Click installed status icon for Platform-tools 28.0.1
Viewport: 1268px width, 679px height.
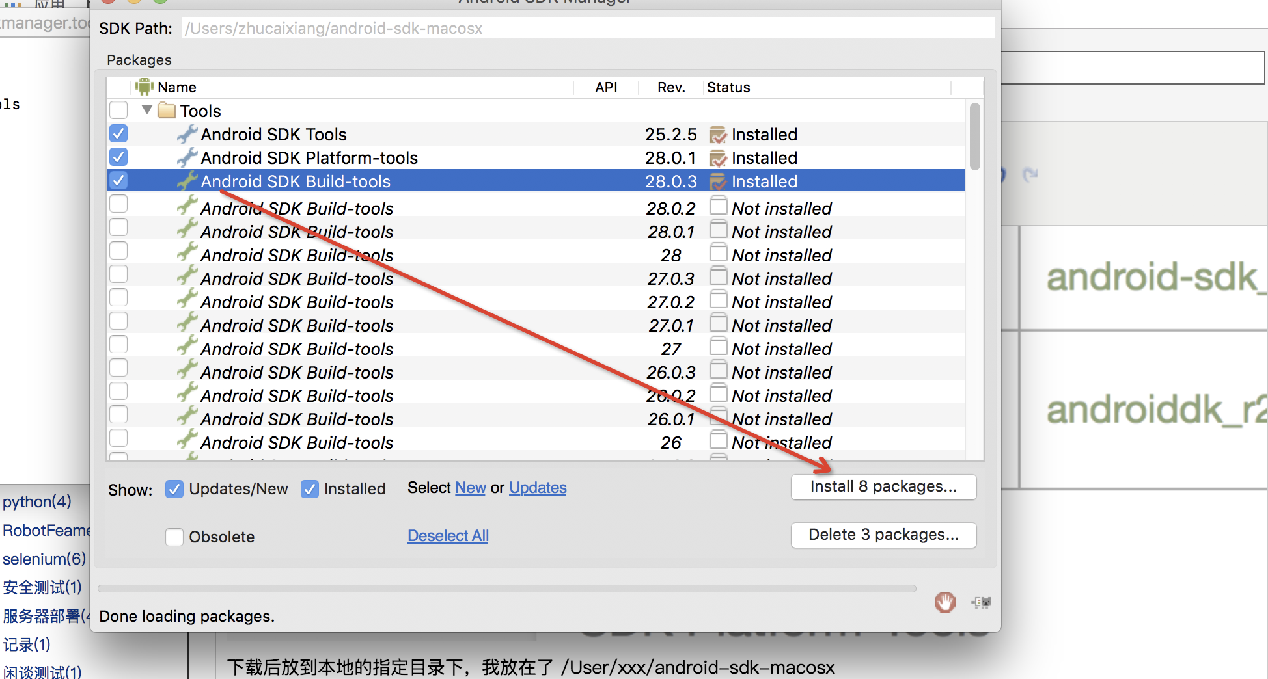click(718, 158)
